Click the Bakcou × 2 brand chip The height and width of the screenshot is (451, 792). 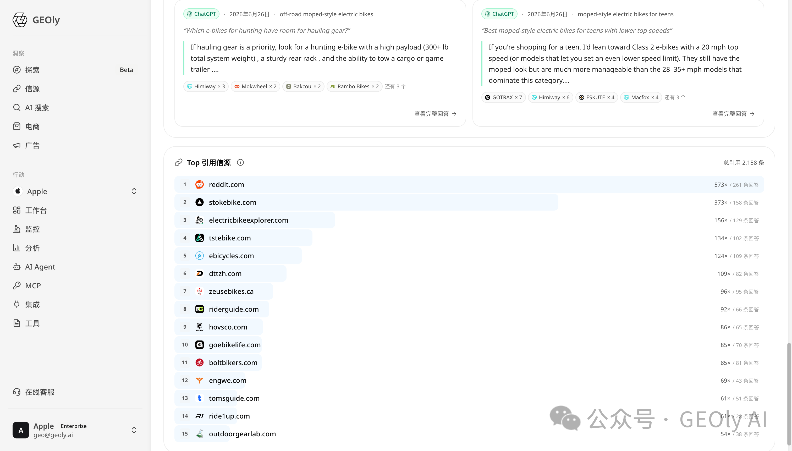coord(304,86)
